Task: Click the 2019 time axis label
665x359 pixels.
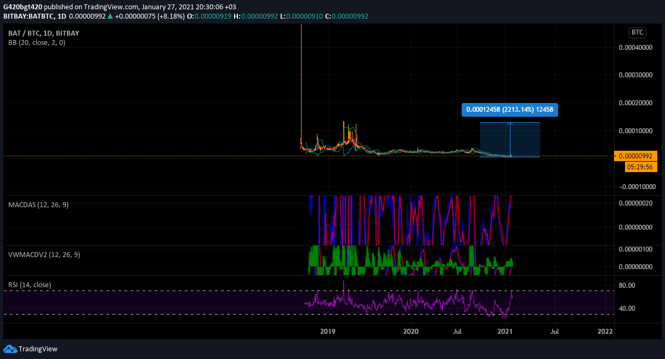Action: (327, 332)
